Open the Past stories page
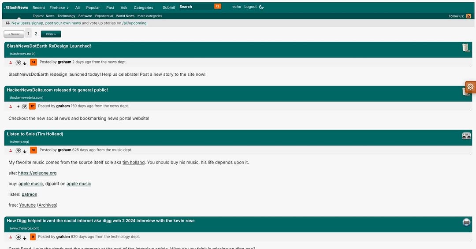476x249 pixels. [x=110, y=7]
